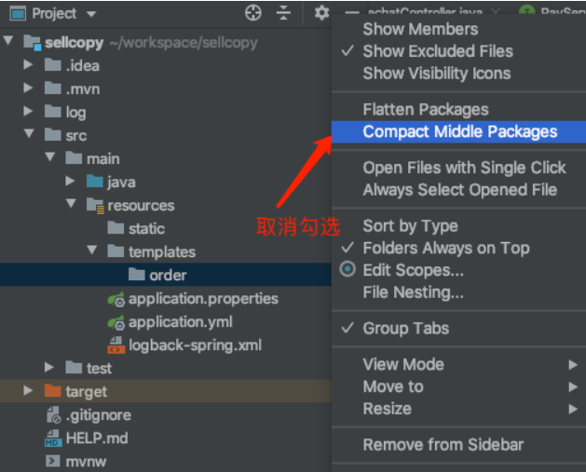Image resolution: width=586 pixels, height=472 pixels.
Task: Click the orange target folder icon
Action: pos(53,391)
